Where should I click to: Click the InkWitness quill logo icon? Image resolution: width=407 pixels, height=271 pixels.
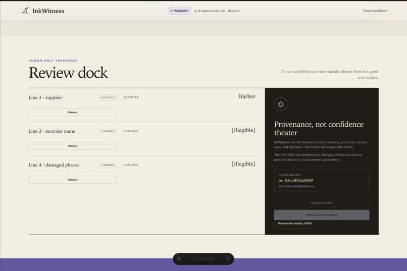25,11
